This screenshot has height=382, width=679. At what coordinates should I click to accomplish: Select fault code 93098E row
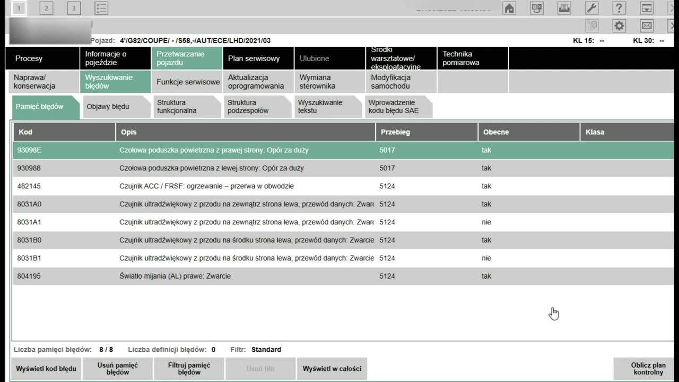[x=343, y=150]
